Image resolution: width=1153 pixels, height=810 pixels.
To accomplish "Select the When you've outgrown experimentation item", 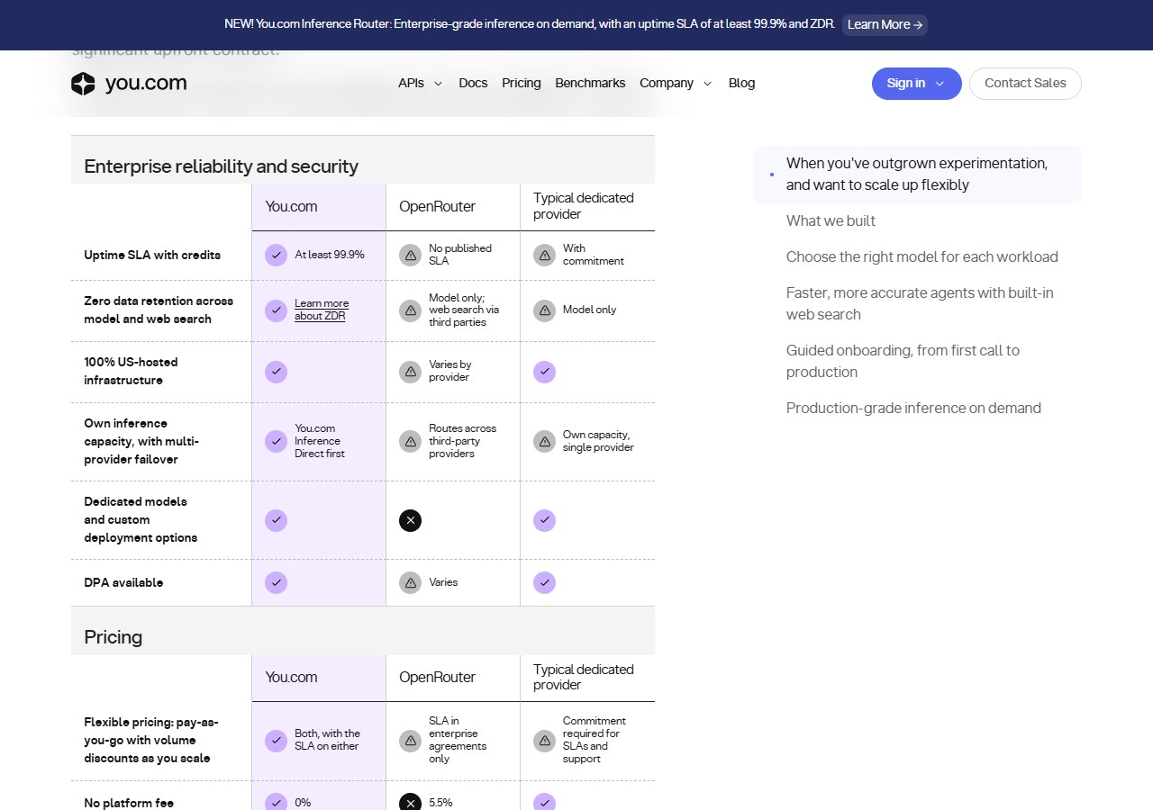I will click(x=917, y=175).
